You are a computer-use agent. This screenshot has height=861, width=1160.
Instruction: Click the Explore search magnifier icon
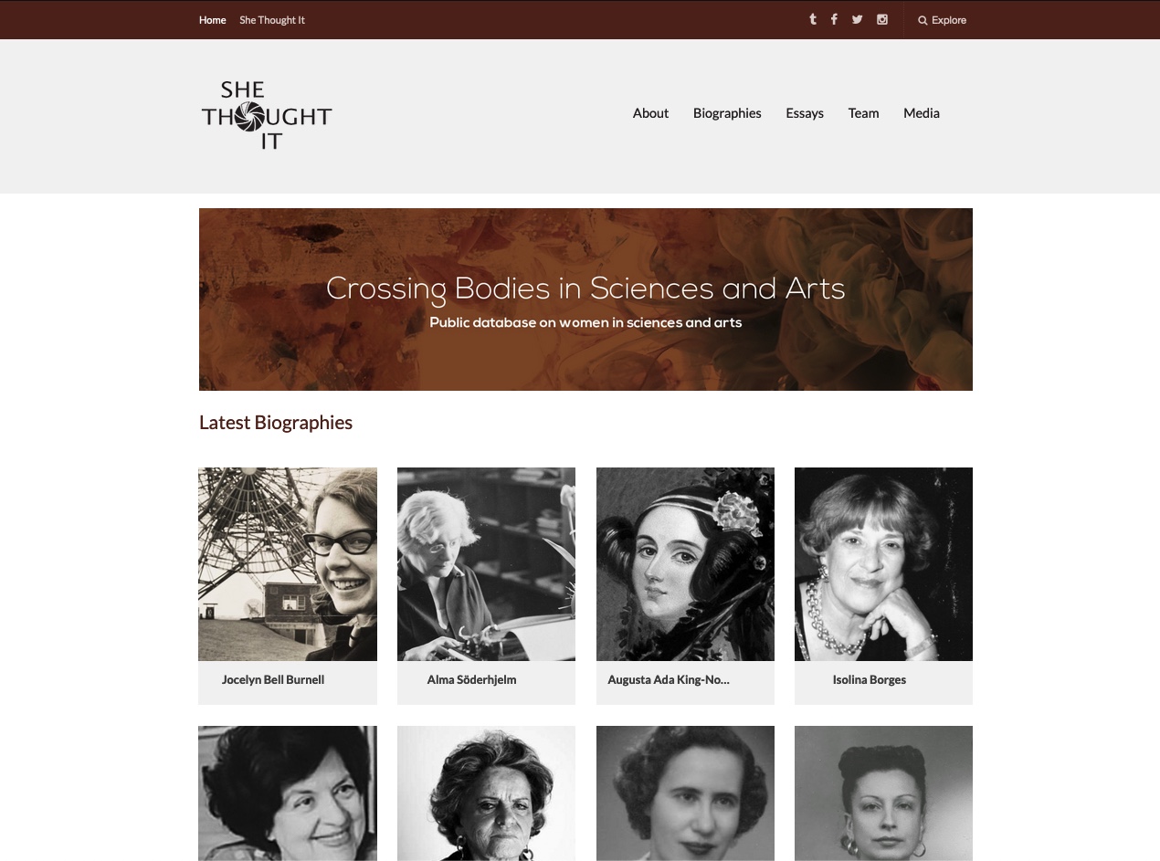pyautogui.click(x=923, y=20)
